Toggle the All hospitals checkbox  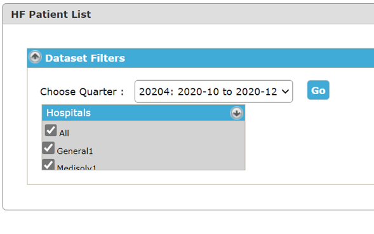coord(51,130)
